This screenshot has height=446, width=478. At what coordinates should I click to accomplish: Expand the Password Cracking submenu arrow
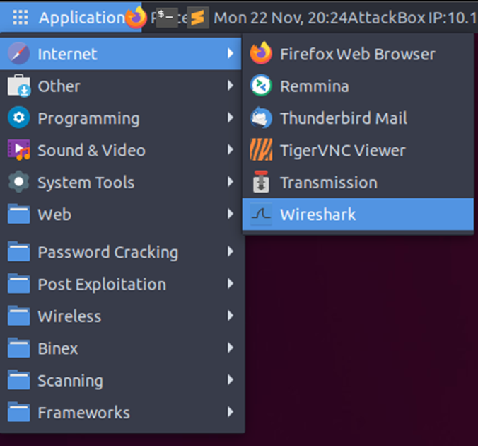pos(231,251)
